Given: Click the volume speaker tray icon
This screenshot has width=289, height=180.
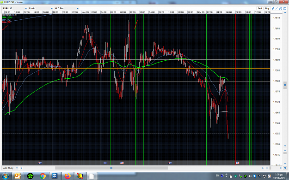Looking at the screenshot, I should click(x=250, y=176).
